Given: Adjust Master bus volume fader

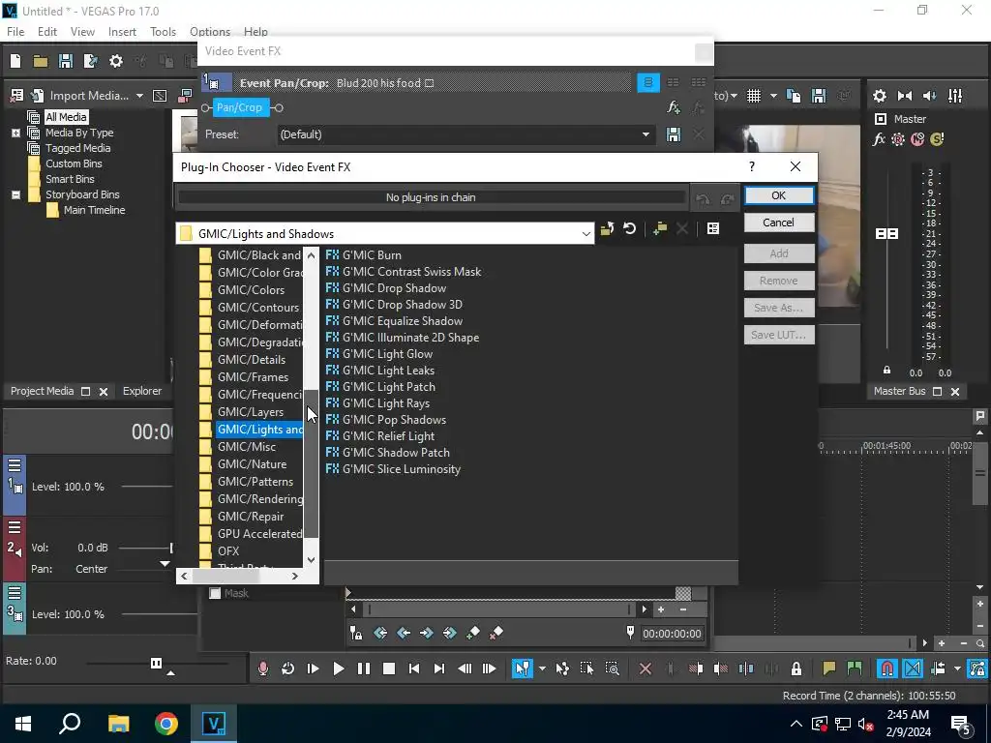Looking at the screenshot, I should (886, 234).
